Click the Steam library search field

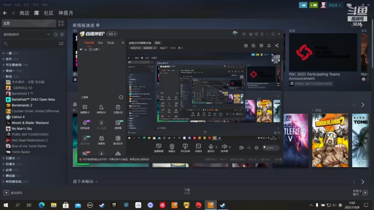pos(30,44)
